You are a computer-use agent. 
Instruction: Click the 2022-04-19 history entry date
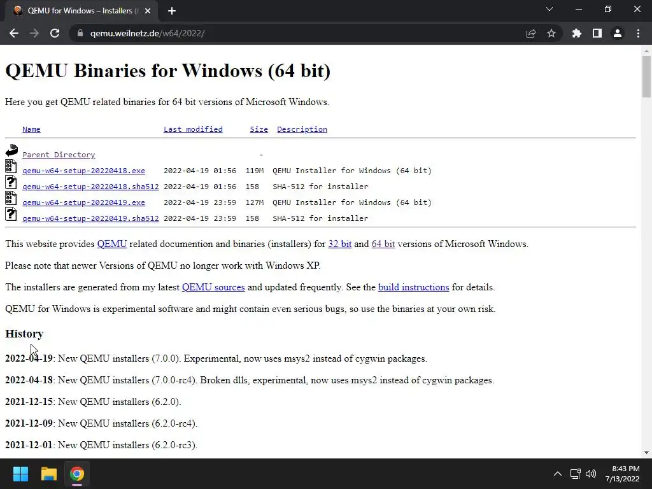coord(29,358)
